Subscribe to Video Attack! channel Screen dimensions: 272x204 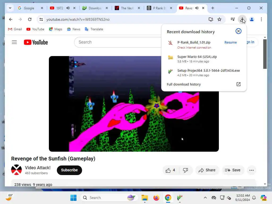(x=69, y=170)
